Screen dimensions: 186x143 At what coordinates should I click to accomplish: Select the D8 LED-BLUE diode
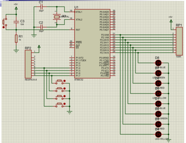(x=158, y=63)
